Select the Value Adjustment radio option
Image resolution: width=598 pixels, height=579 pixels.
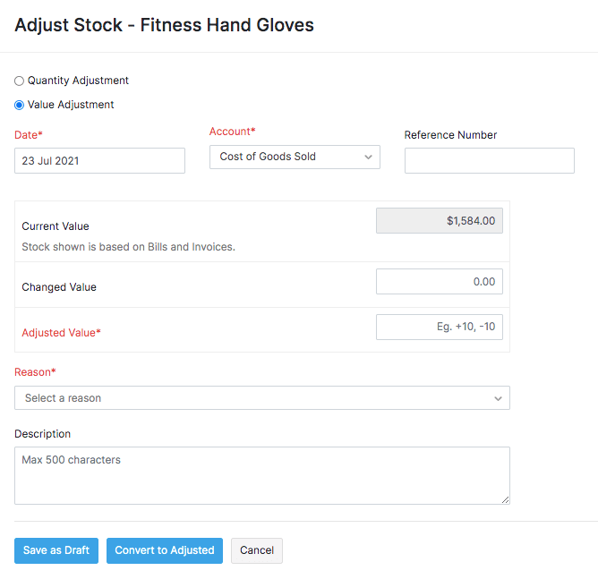pyautogui.click(x=20, y=105)
